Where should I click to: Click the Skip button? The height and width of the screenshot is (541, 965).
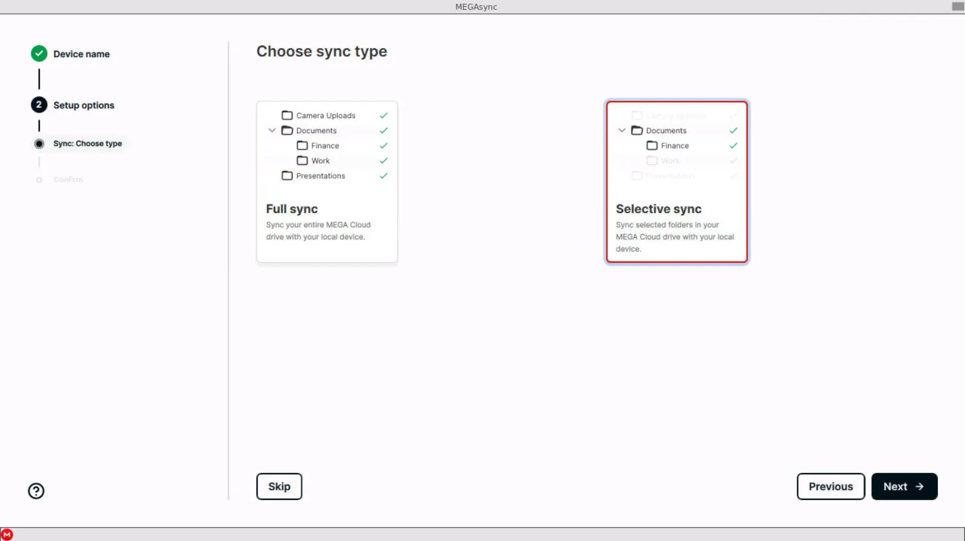point(279,486)
